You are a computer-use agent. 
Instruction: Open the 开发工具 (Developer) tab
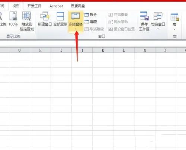34,6
